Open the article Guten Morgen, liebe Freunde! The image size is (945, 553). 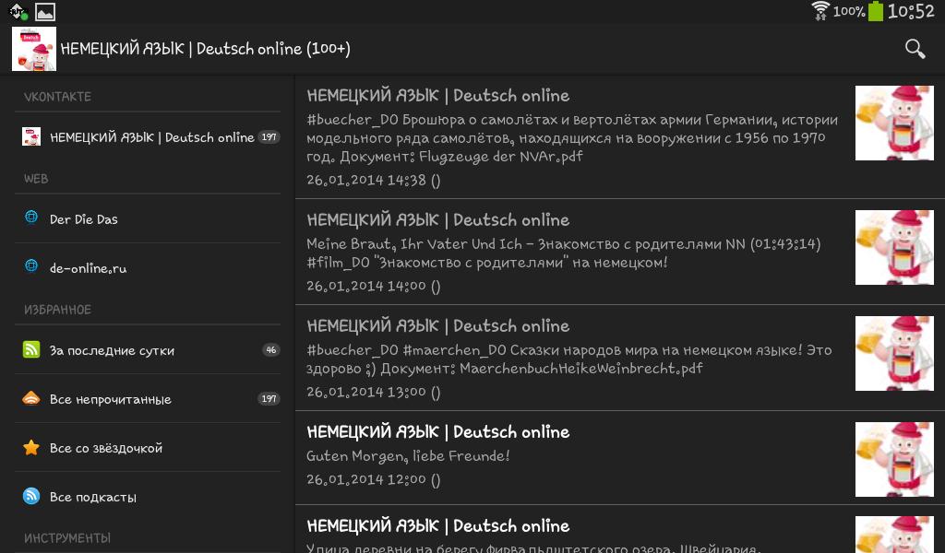pyautogui.click(x=572, y=454)
